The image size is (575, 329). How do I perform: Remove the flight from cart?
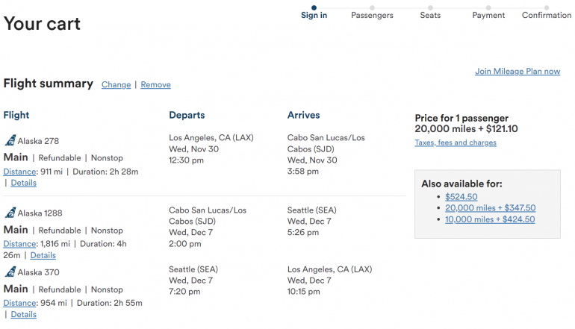click(155, 85)
